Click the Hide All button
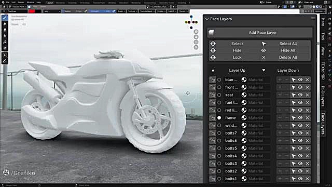The width and height of the screenshot is (332, 187). (x=288, y=50)
